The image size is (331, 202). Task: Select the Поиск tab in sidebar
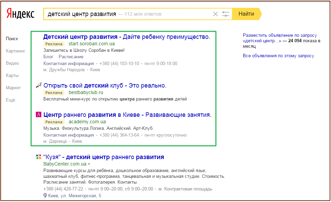(12, 39)
